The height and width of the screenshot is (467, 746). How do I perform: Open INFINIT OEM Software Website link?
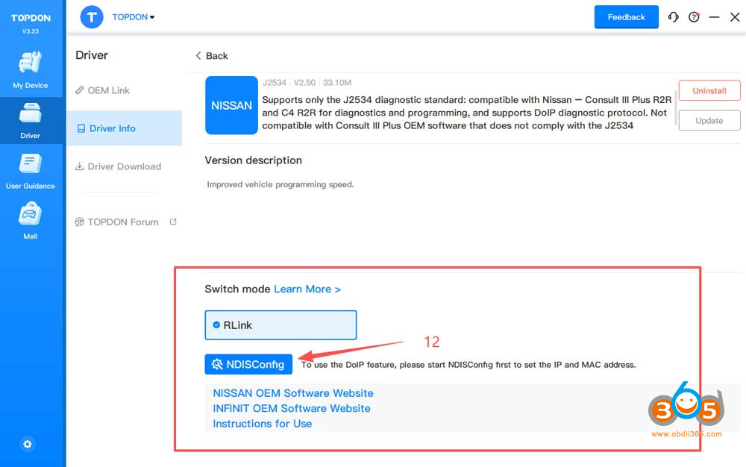tap(292, 409)
